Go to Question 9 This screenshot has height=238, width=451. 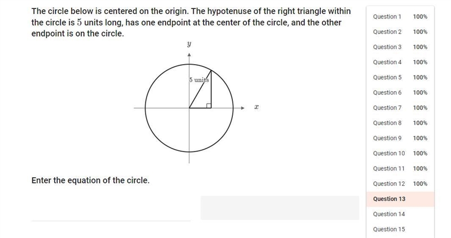400,138
